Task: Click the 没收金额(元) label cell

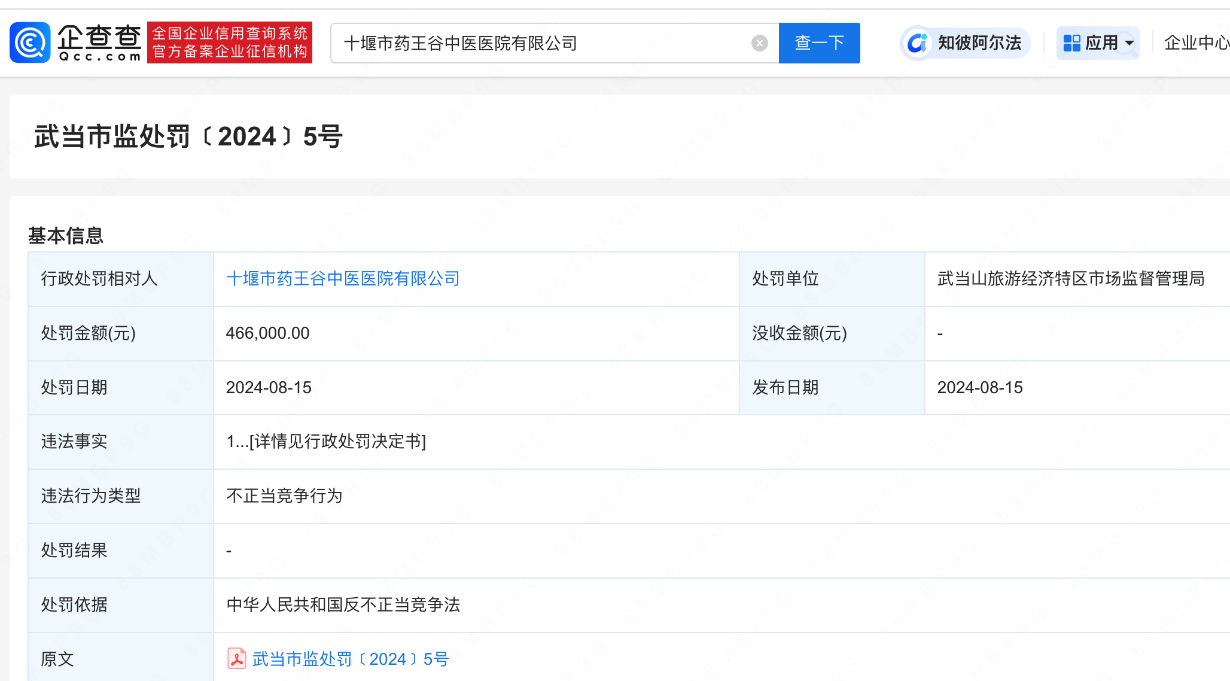Action: (832, 333)
